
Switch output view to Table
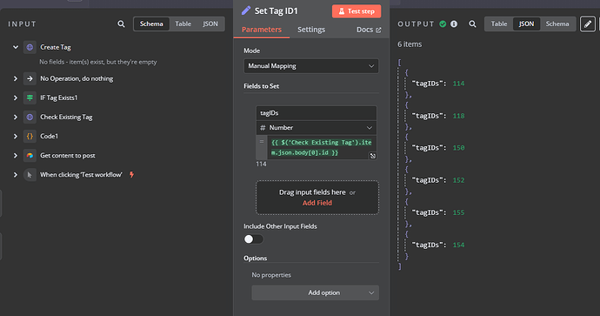(499, 24)
